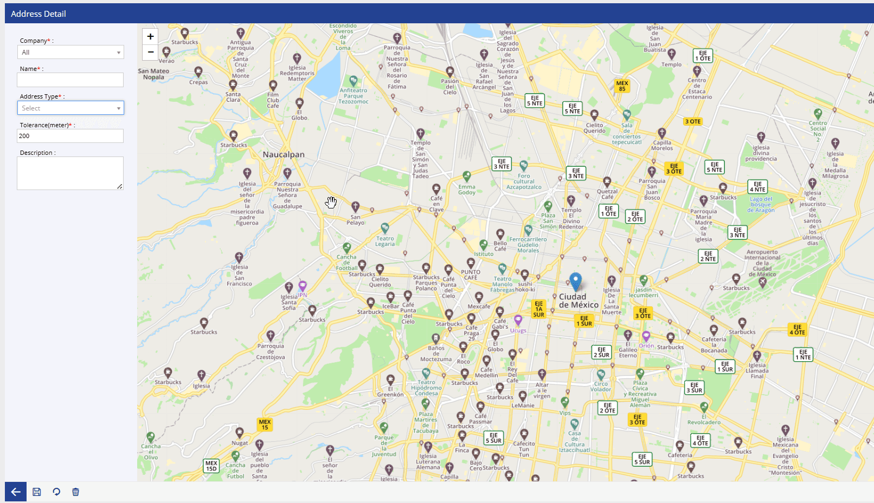874x503 pixels.
Task: Click the refresh/reset icon
Action: point(56,492)
